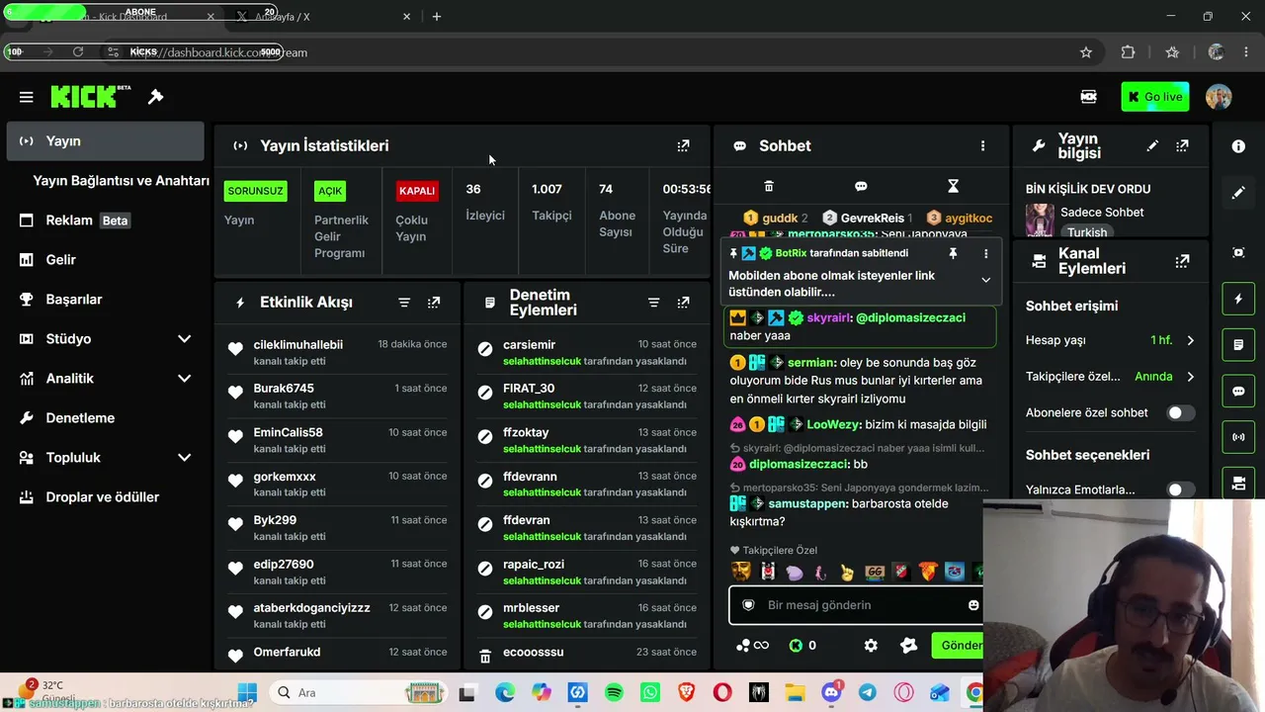Clear chat with the trash icon
Screen dimensions: 1265x712
[x=769, y=186]
